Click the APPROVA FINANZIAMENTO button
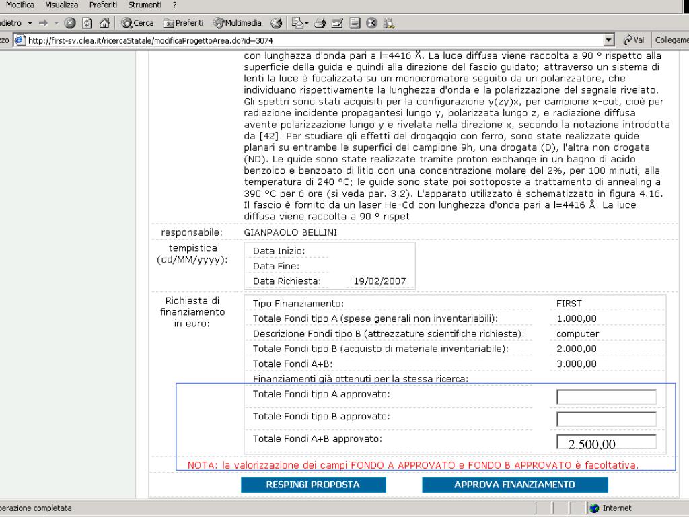 click(x=515, y=485)
